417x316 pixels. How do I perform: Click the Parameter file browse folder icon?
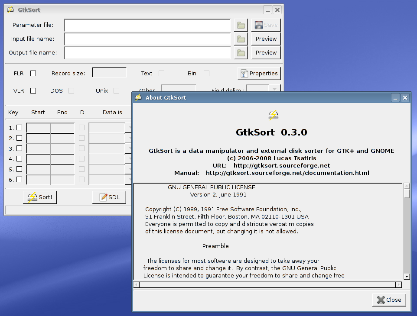click(241, 25)
